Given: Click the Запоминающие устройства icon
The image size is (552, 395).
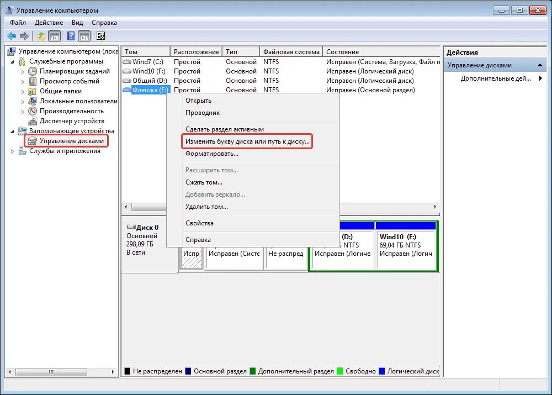Looking at the screenshot, I should (x=22, y=131).
